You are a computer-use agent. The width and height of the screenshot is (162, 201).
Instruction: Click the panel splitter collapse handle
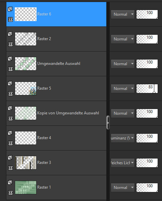coord(108,122)
